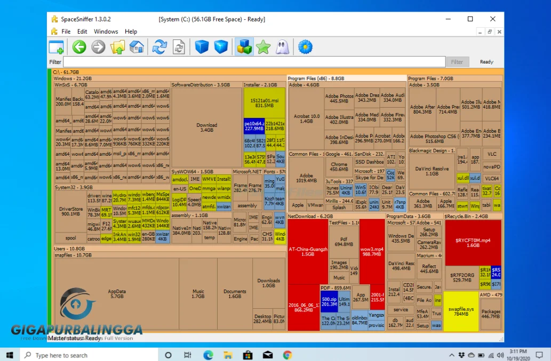Select the Program Files - 7.0GB header
Viewport: 551px width, 361px height.
pyautogui.click(x=455, y=79)
